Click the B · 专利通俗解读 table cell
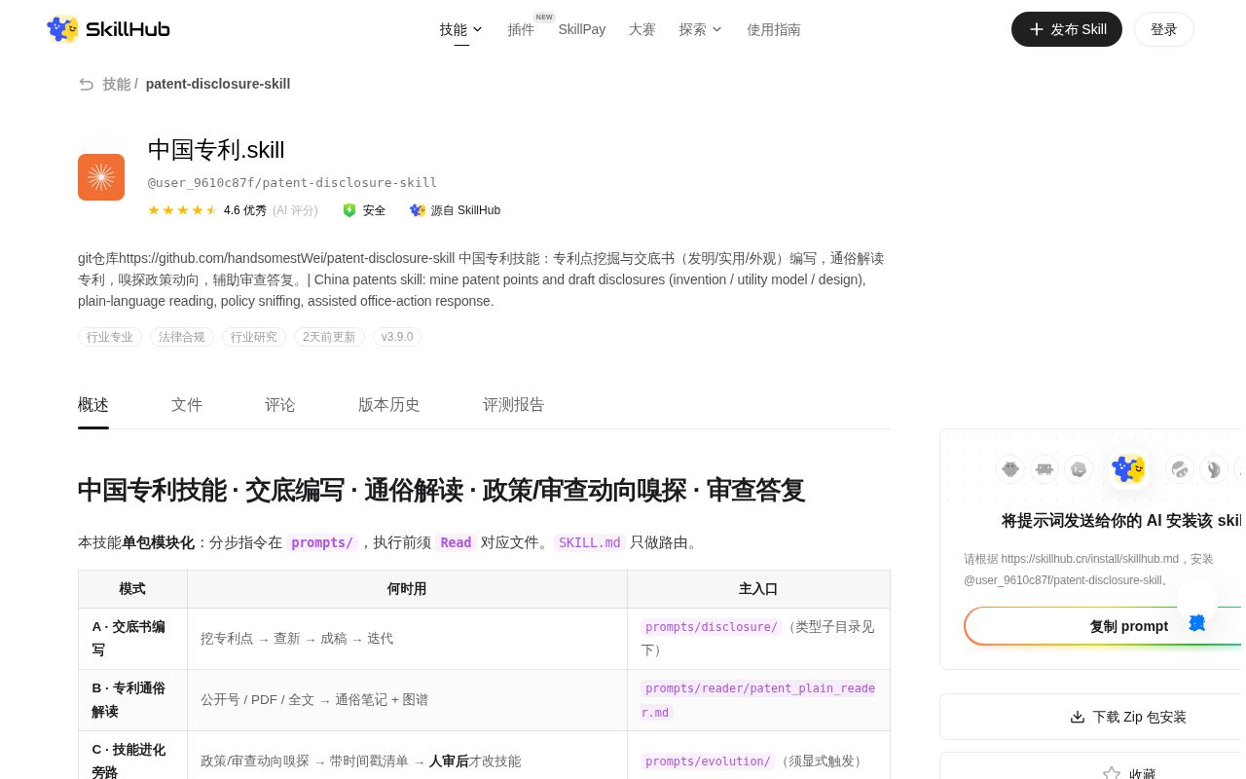 click(132, 700)
